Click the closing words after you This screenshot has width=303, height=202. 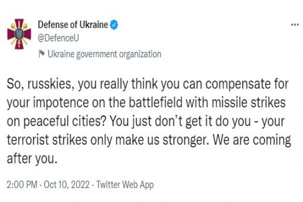point(32,159)
